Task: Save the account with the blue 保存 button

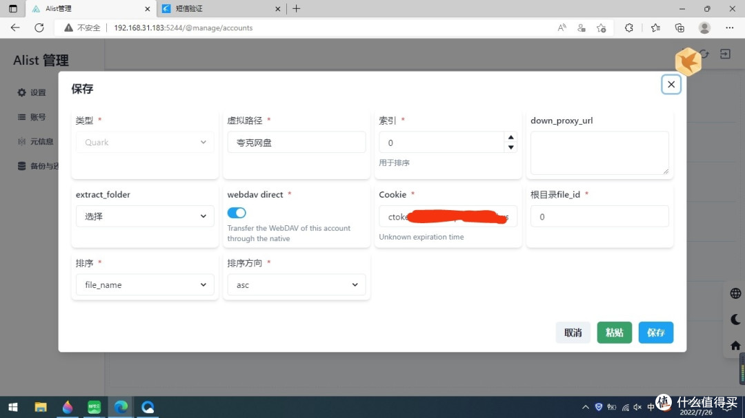Action: pos(655,333)
